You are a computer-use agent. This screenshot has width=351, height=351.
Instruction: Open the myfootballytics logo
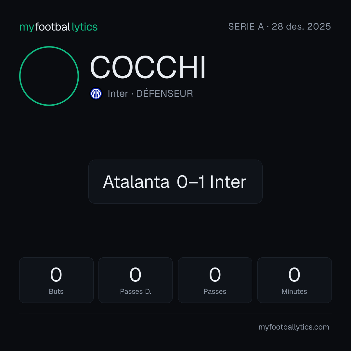click(58, 27)
